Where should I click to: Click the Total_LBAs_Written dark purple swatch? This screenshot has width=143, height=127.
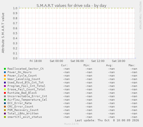(5, 114)
